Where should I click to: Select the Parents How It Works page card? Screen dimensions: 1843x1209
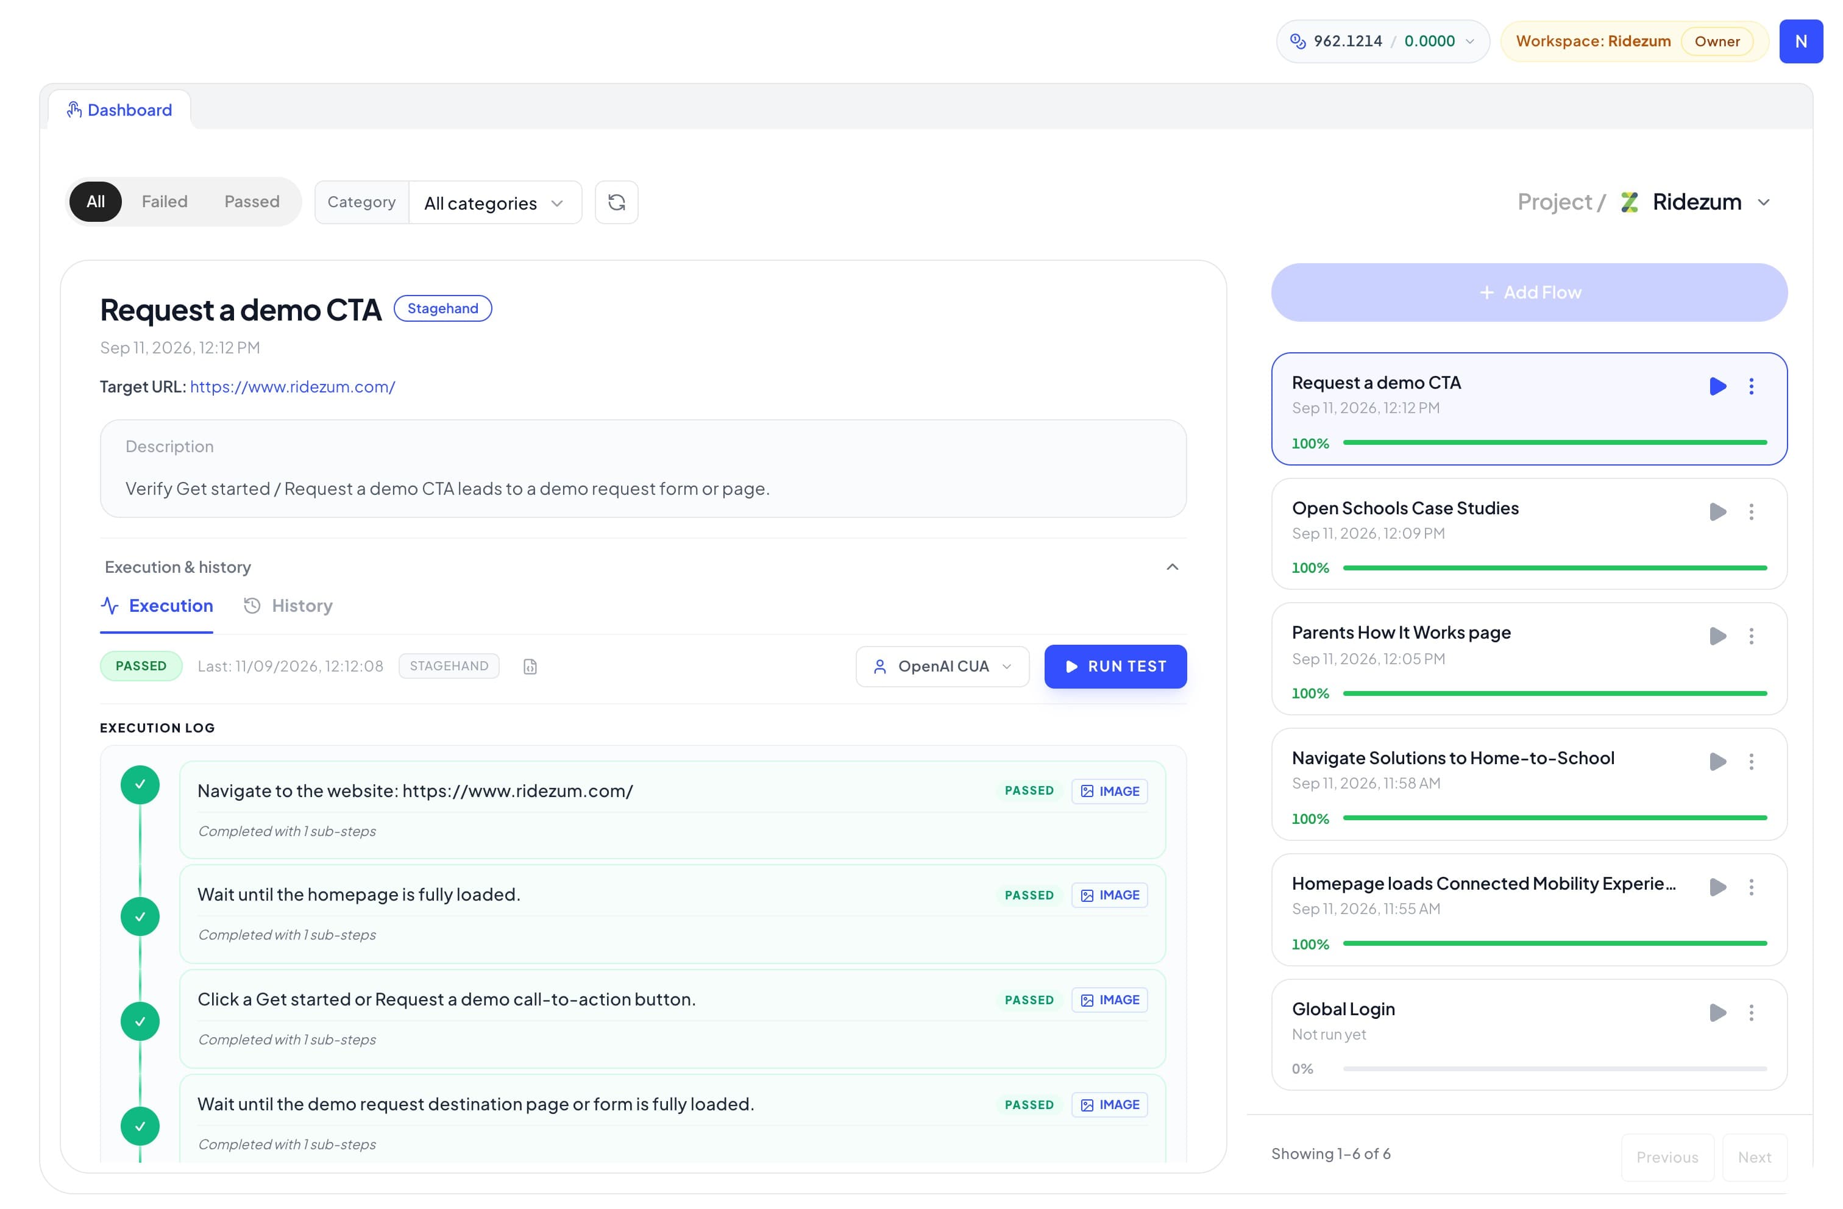click(x=1529, y=658)
